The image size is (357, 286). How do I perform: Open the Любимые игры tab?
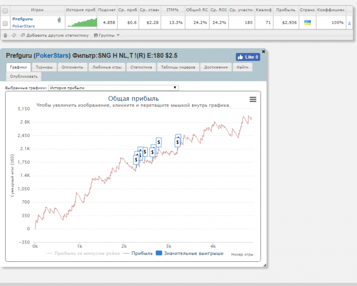point(107,67)
